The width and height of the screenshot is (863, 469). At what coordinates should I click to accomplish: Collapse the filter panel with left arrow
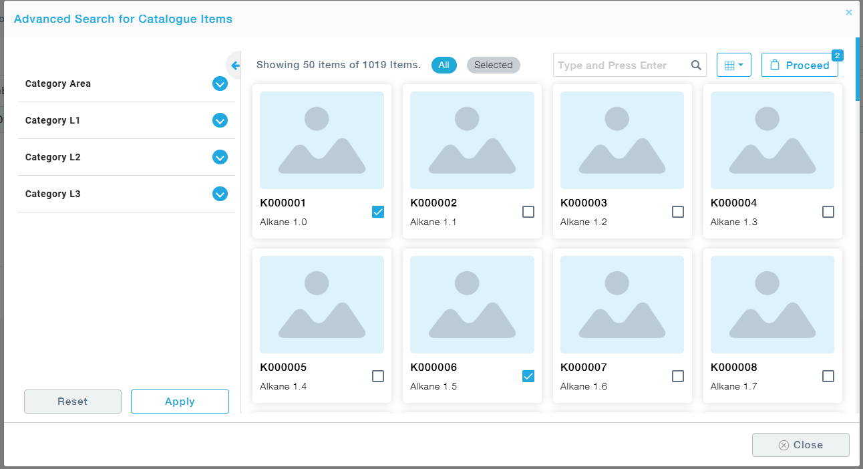[234, 65]
